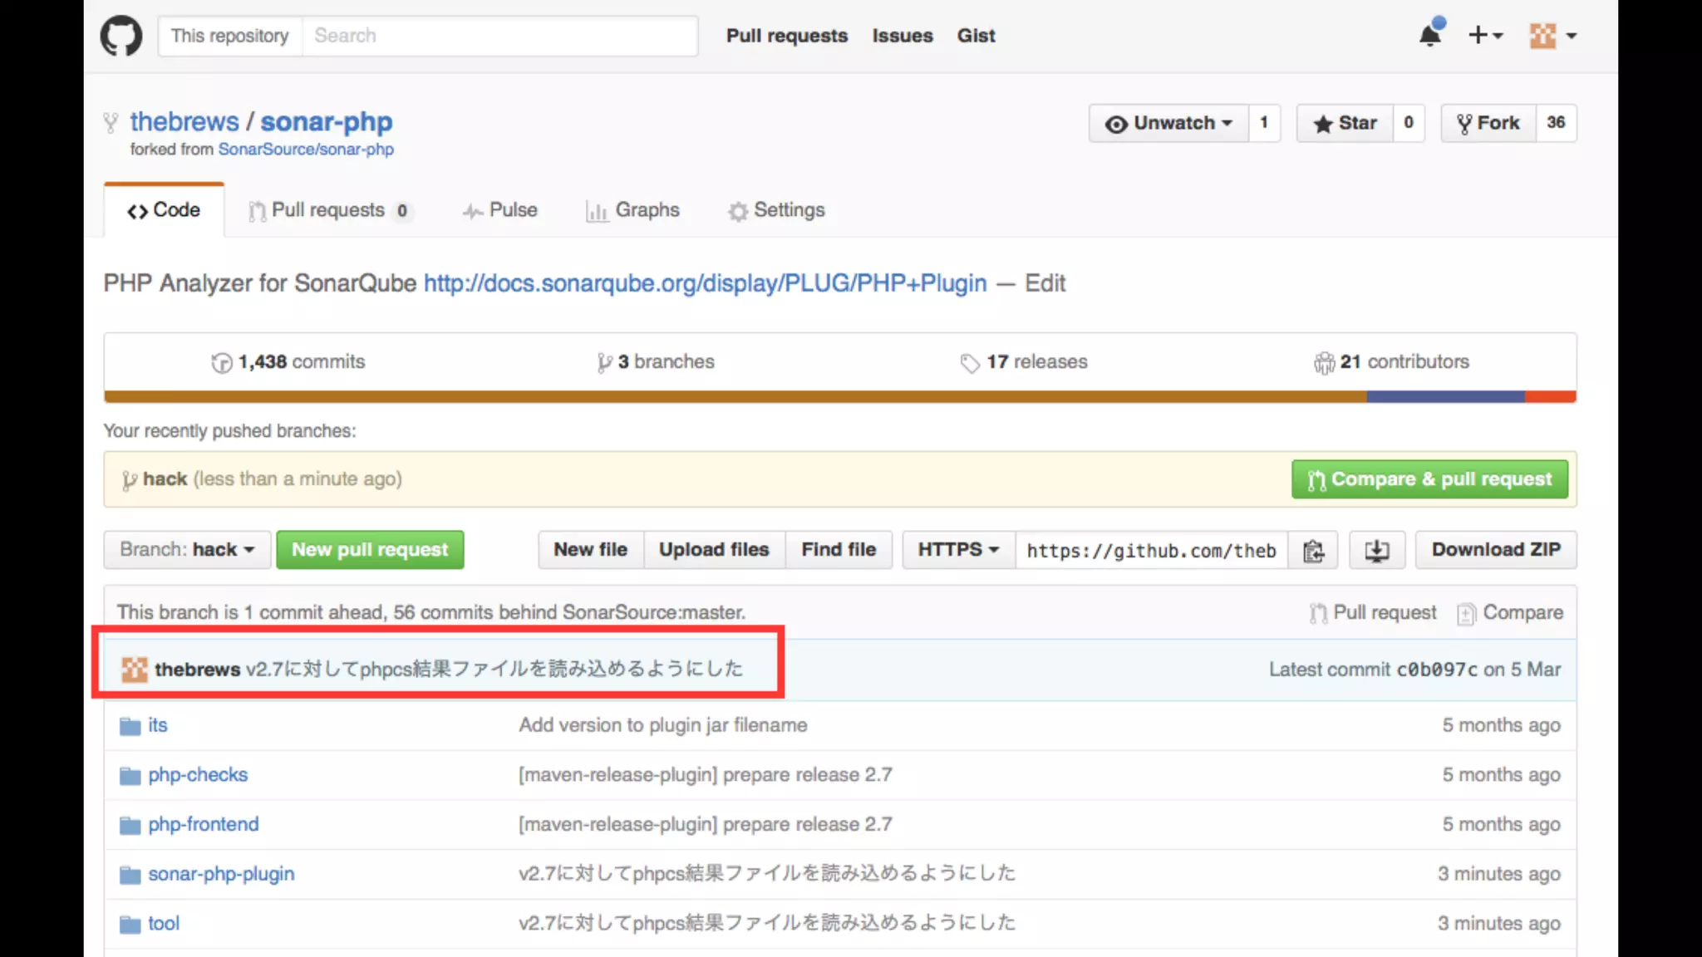Image resolution: width=1702 pixels, height=957 pixels.
Task: Open sonar-php repository link
Action: [x=327, y=121]
